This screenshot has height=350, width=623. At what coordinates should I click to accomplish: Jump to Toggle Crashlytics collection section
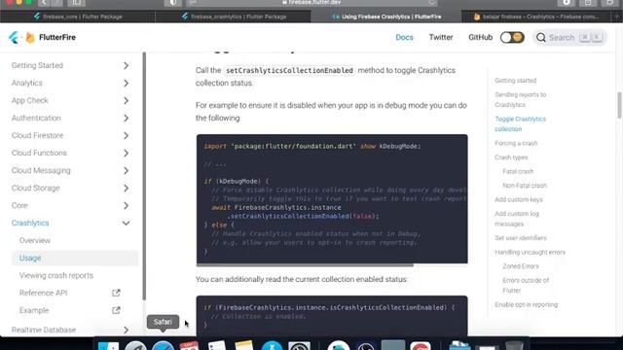[521, 123]
